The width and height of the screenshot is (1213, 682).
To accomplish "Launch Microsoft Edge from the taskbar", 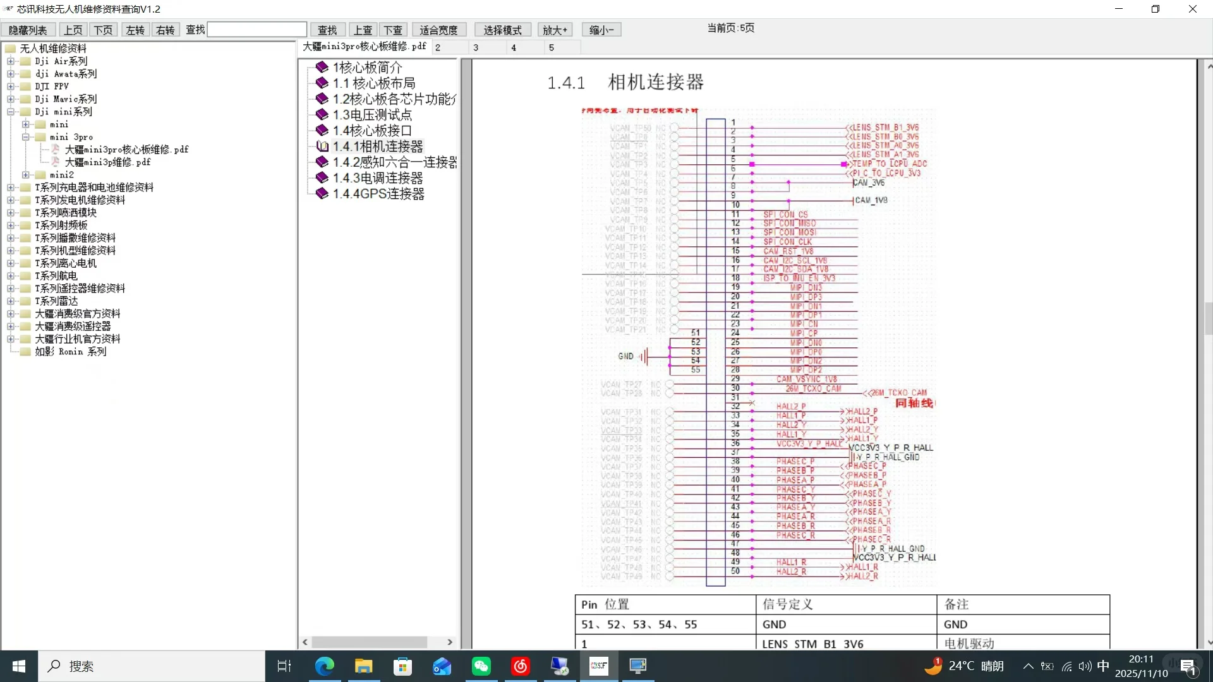I will click(324, 666).
